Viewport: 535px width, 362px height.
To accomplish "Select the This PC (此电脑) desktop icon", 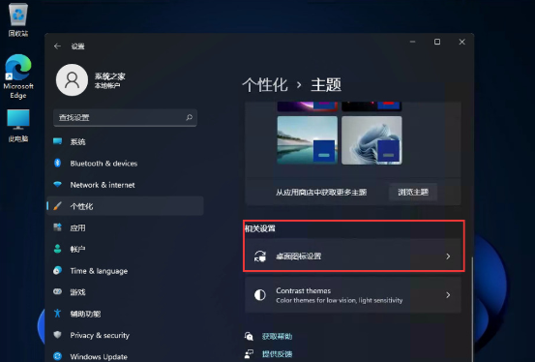I will pyautogui.click(x=18, y=126).
